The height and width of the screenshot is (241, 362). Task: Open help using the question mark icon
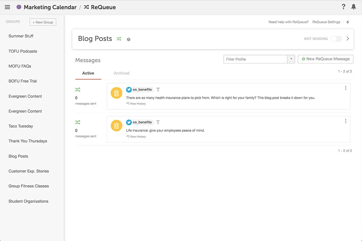343,6
